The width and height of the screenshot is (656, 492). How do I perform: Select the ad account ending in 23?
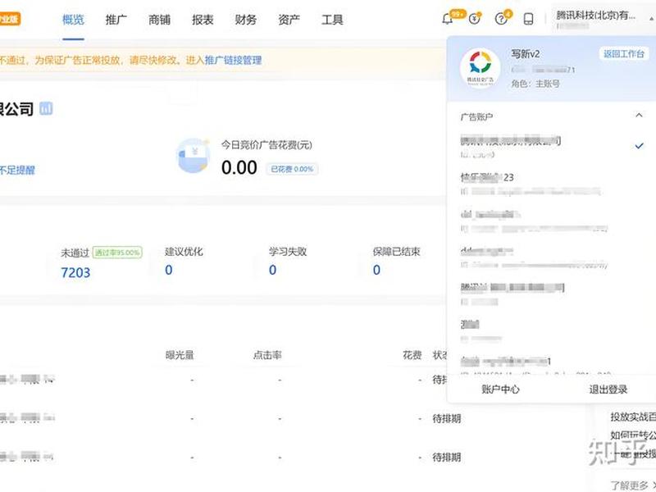coord(531,184)
